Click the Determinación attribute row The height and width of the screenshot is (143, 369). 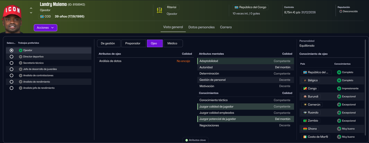pyautogui.click(x=246, y=74)
